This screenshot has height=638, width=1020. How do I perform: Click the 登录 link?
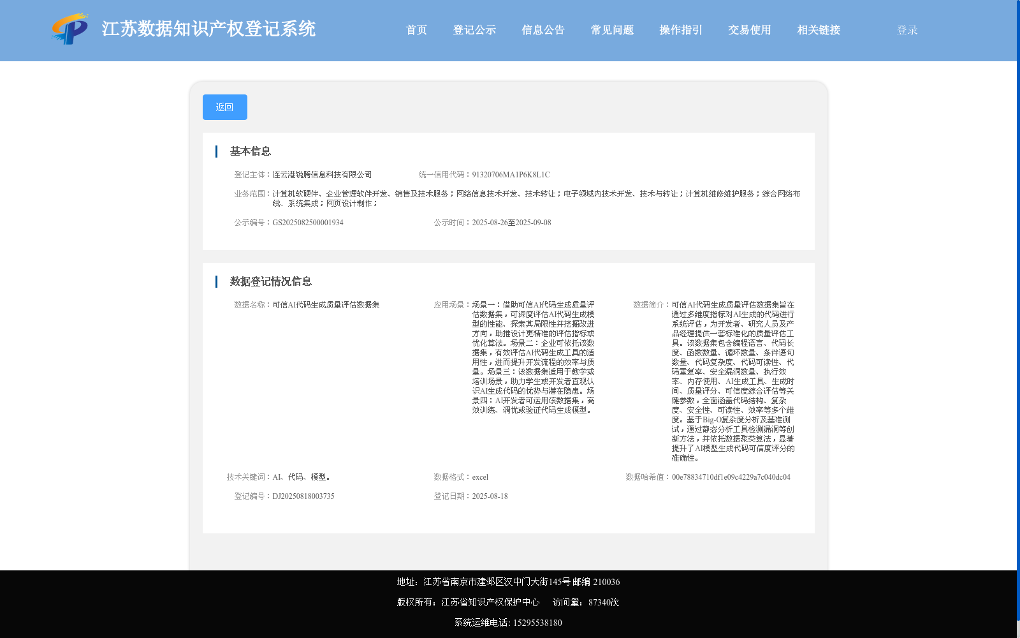coord(907,30)
